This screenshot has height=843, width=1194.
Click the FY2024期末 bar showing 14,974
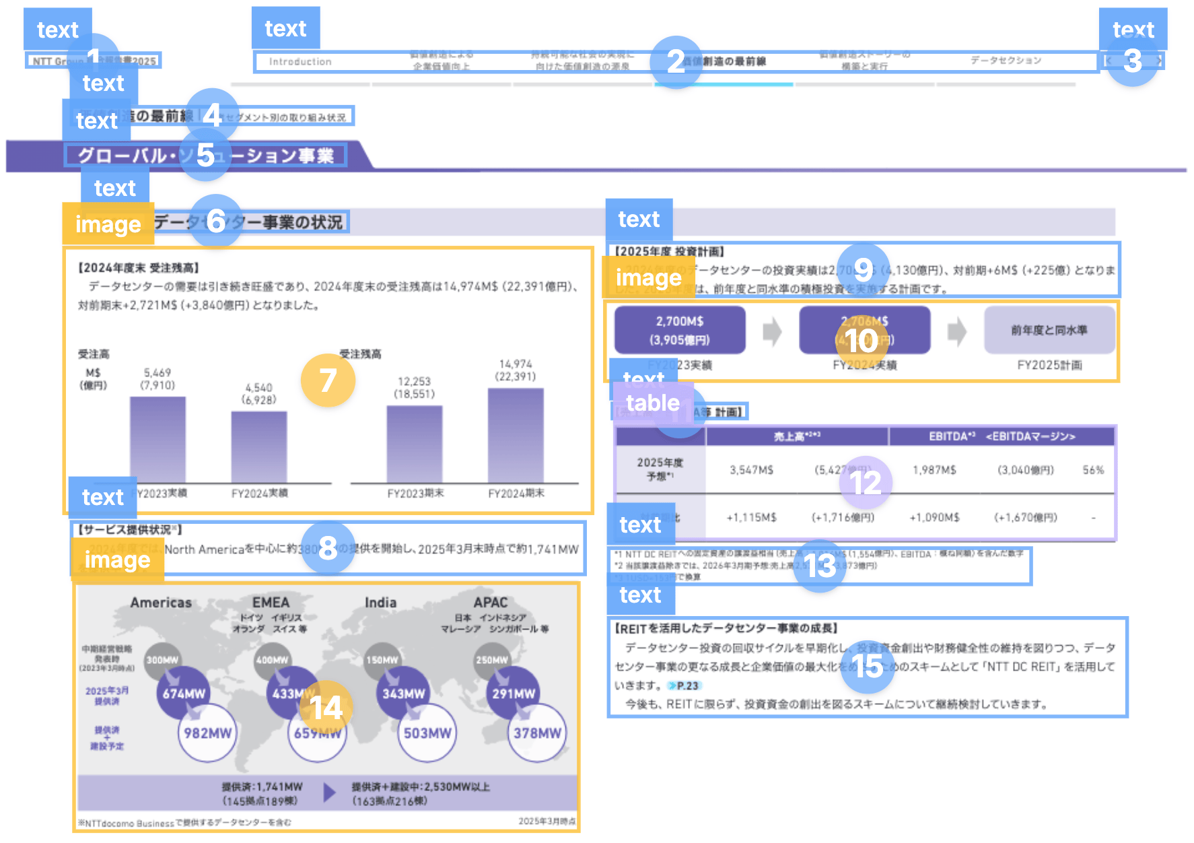pyautogui.click(x=516, y=436)
